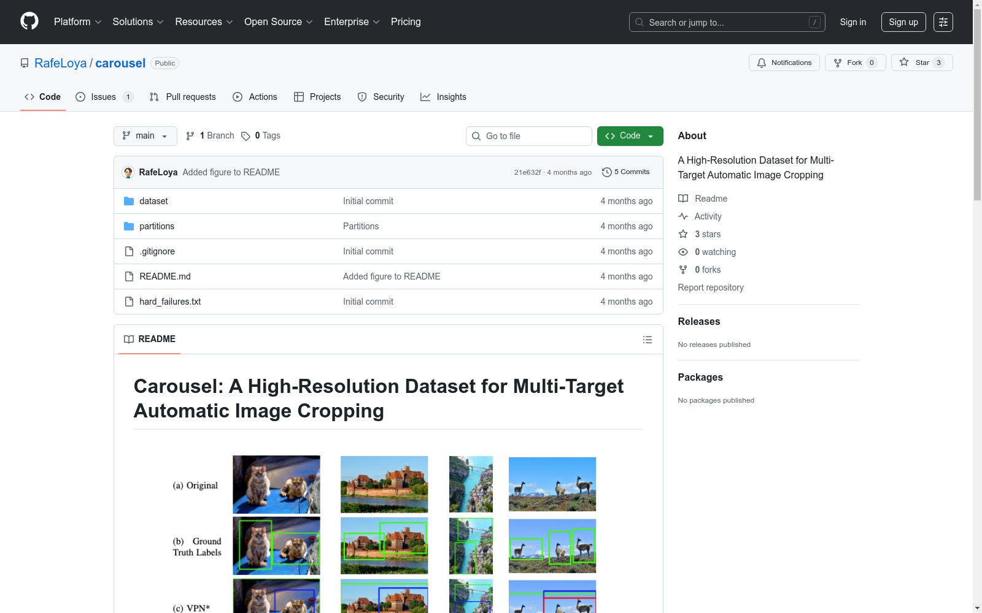Open the RafeLoya owner link

(61, 63)
